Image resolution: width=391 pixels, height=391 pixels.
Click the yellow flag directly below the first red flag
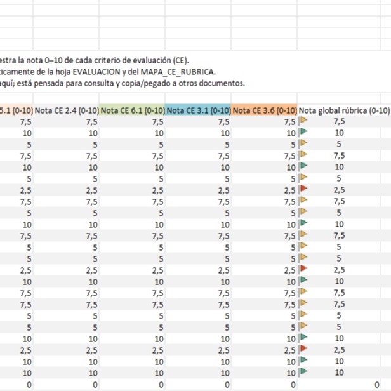(x=303, y=201)
